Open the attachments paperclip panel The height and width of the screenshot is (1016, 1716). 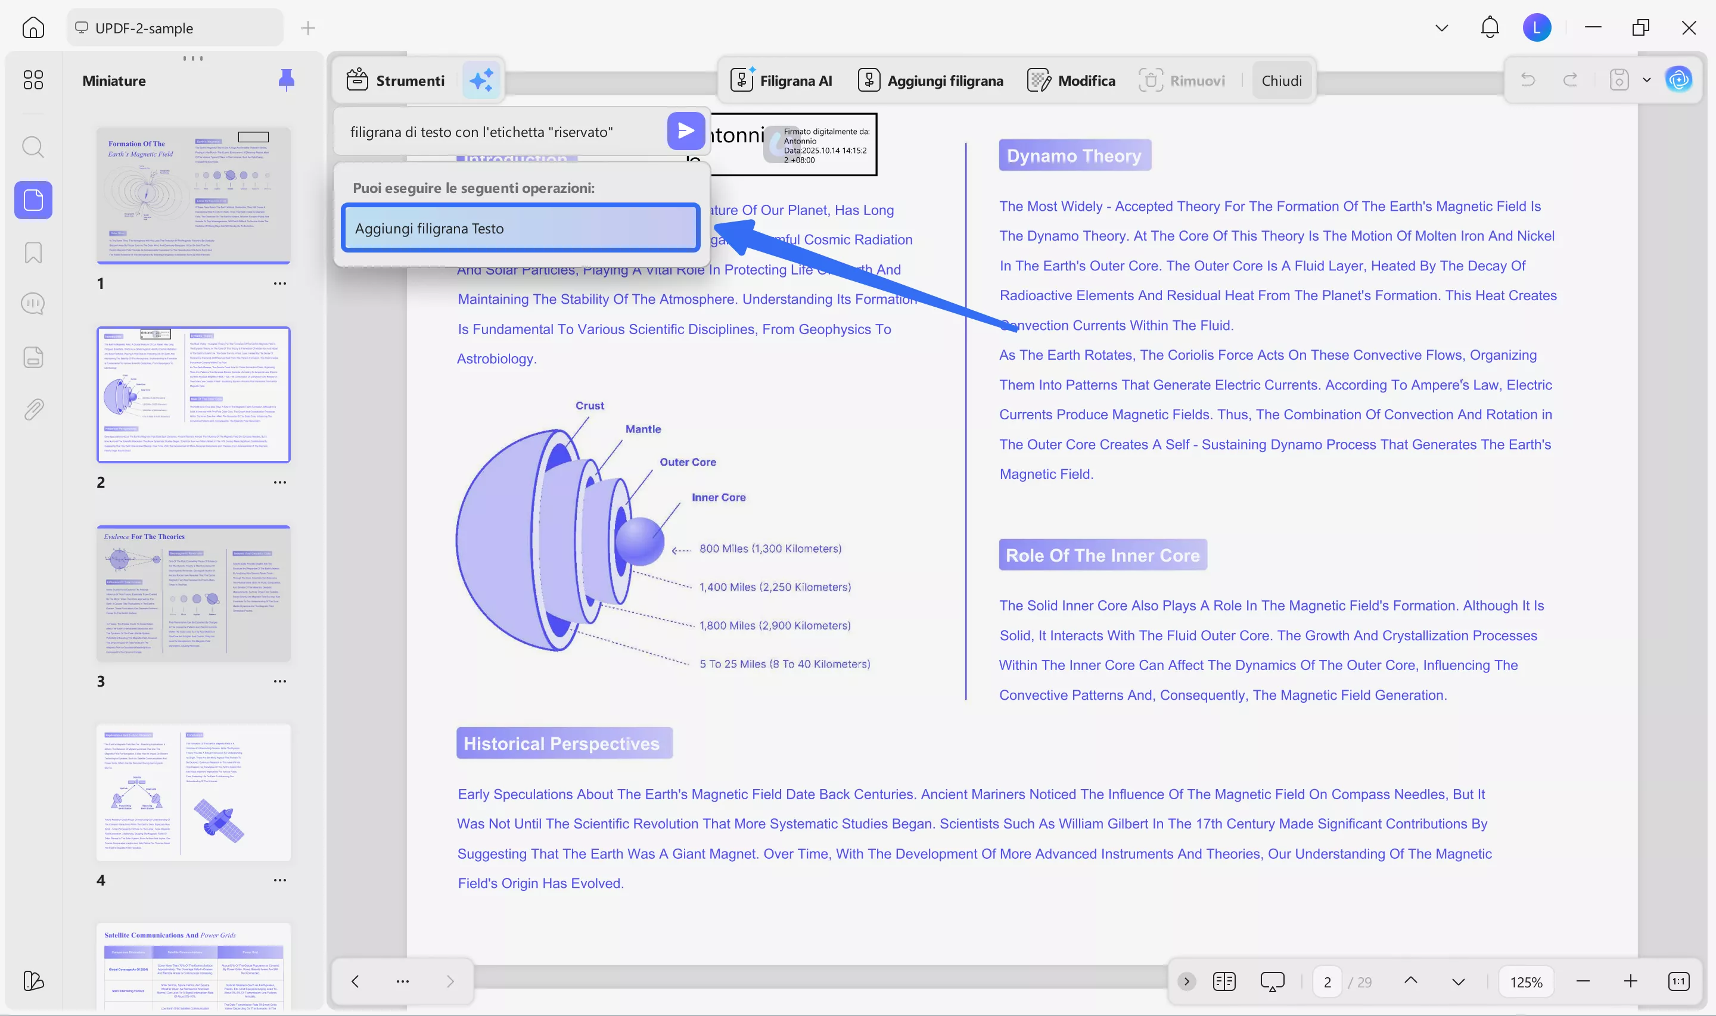click(x=33, y=409)
